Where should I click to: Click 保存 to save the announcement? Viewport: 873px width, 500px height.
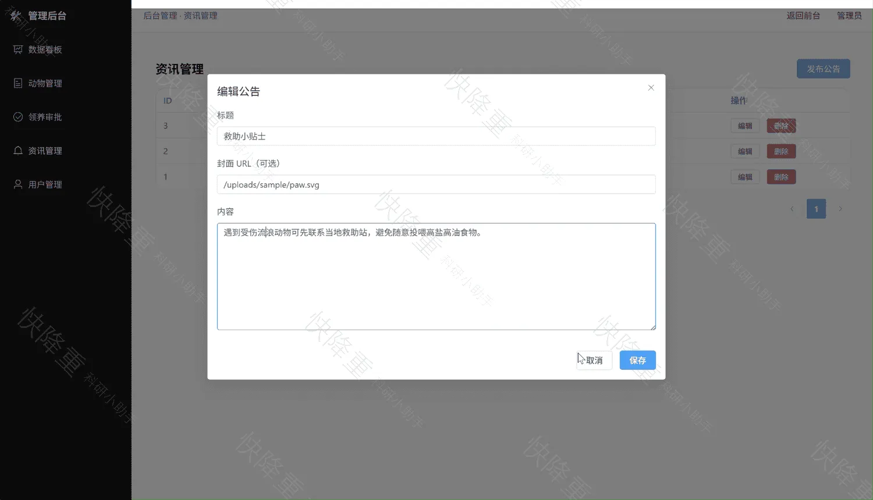coord(637,360)
